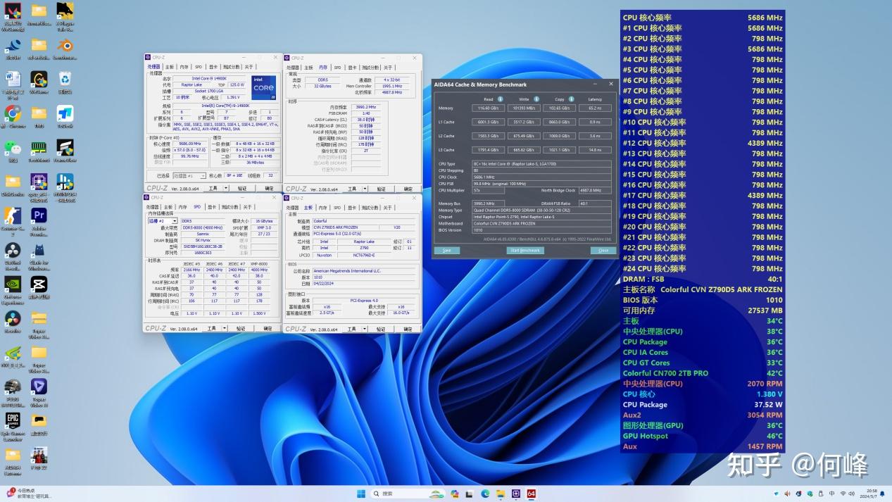Click 验证 in processor CPU-Z window

point(242,189)
